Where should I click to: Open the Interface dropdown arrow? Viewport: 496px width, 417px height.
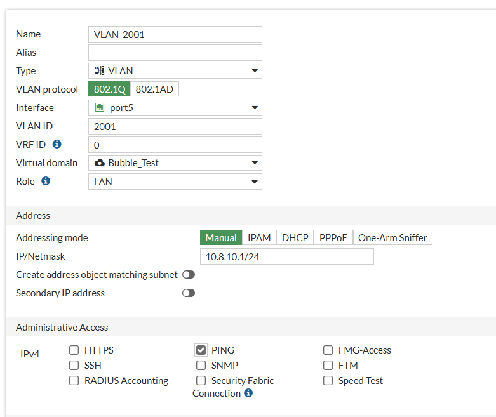click(255, 108)
